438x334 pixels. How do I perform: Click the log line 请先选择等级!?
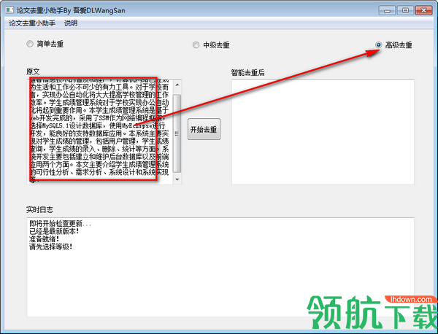point(51,246)
